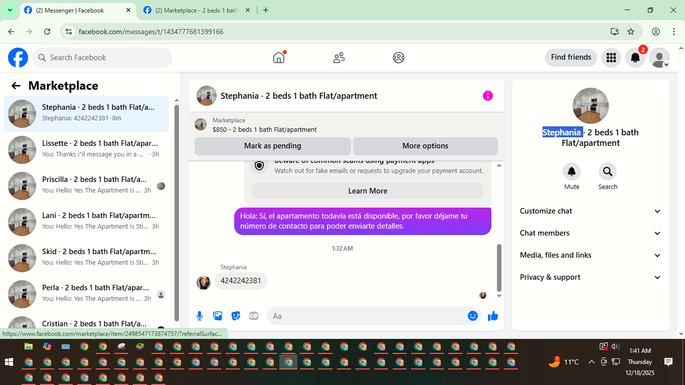Go to the Home feed icon
Image resolution: width=685 pixels, height=385 pixels.
279,58
